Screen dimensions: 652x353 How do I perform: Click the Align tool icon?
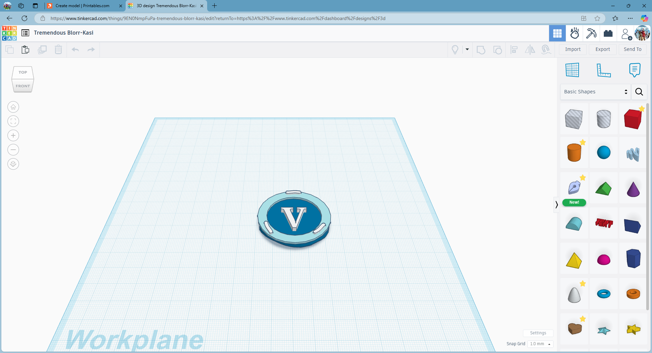[514, 50]
